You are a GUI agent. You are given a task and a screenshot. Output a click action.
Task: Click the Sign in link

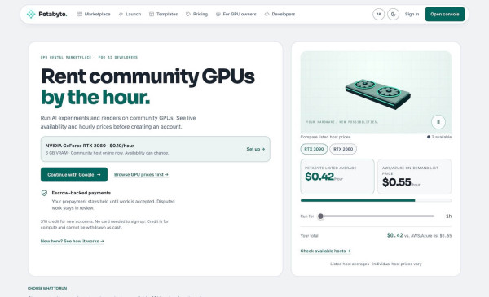pyautogui.click(x=412, y=14)
